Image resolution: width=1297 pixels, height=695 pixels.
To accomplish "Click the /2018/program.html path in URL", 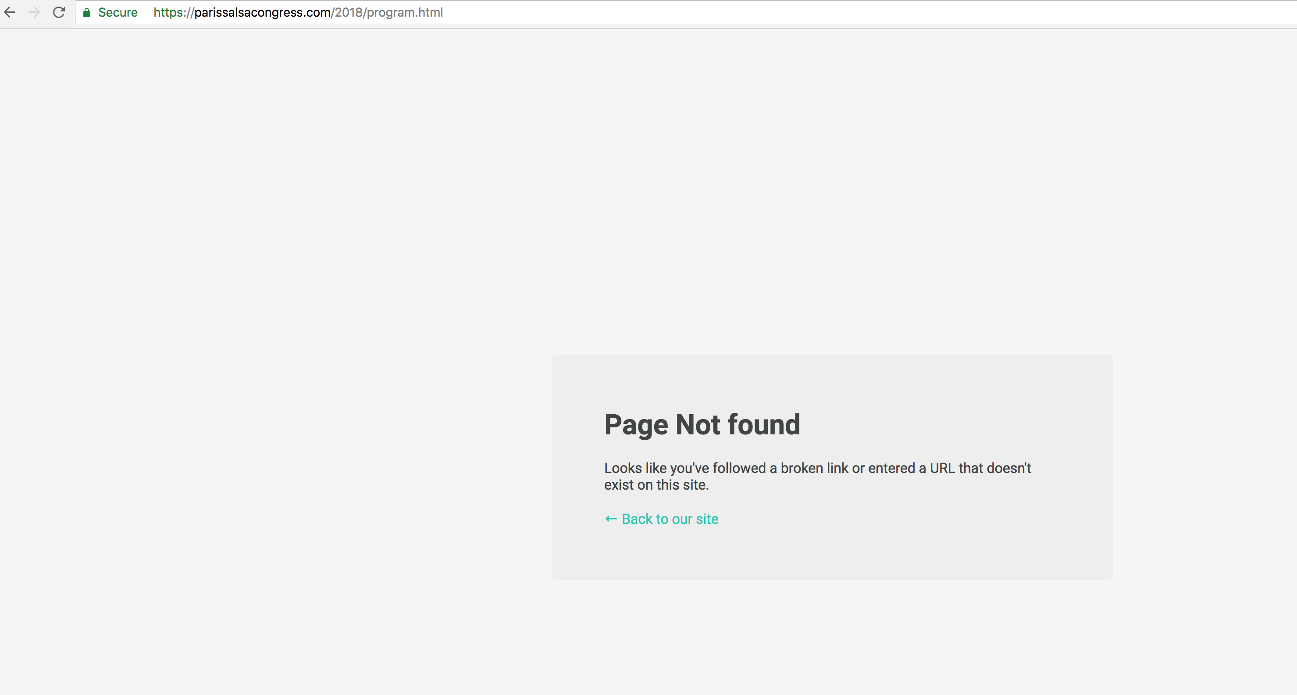I will 387,13.
